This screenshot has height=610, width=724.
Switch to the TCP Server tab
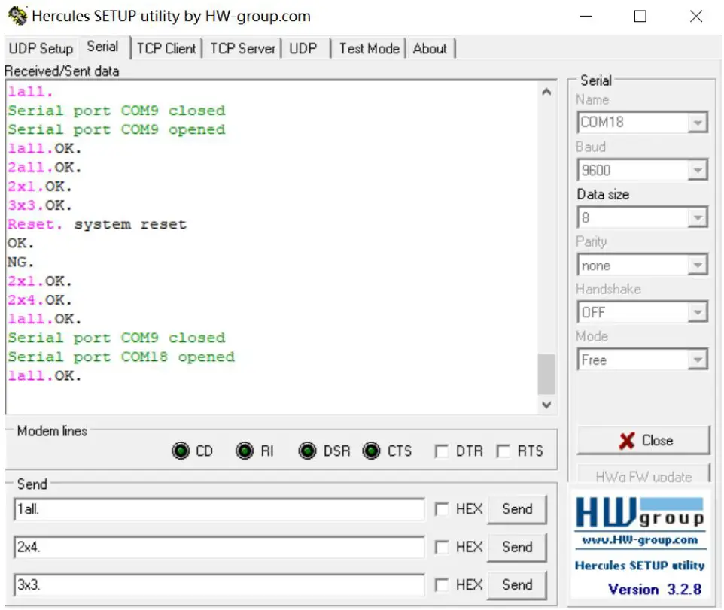[x=242, y=48]
